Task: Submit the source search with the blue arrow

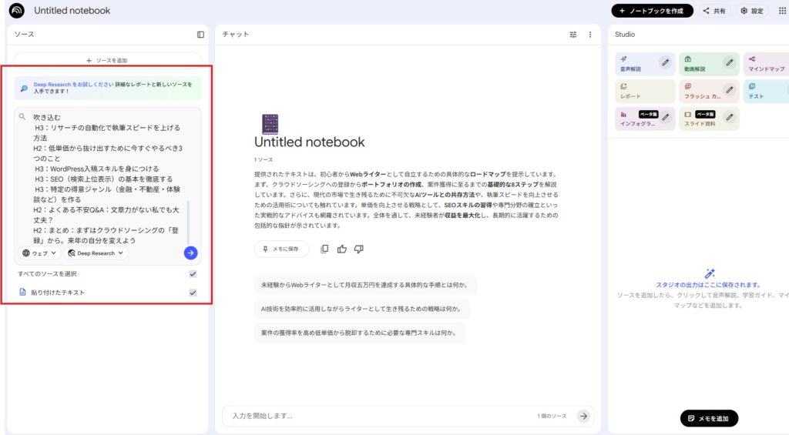Action: [190, 253]
